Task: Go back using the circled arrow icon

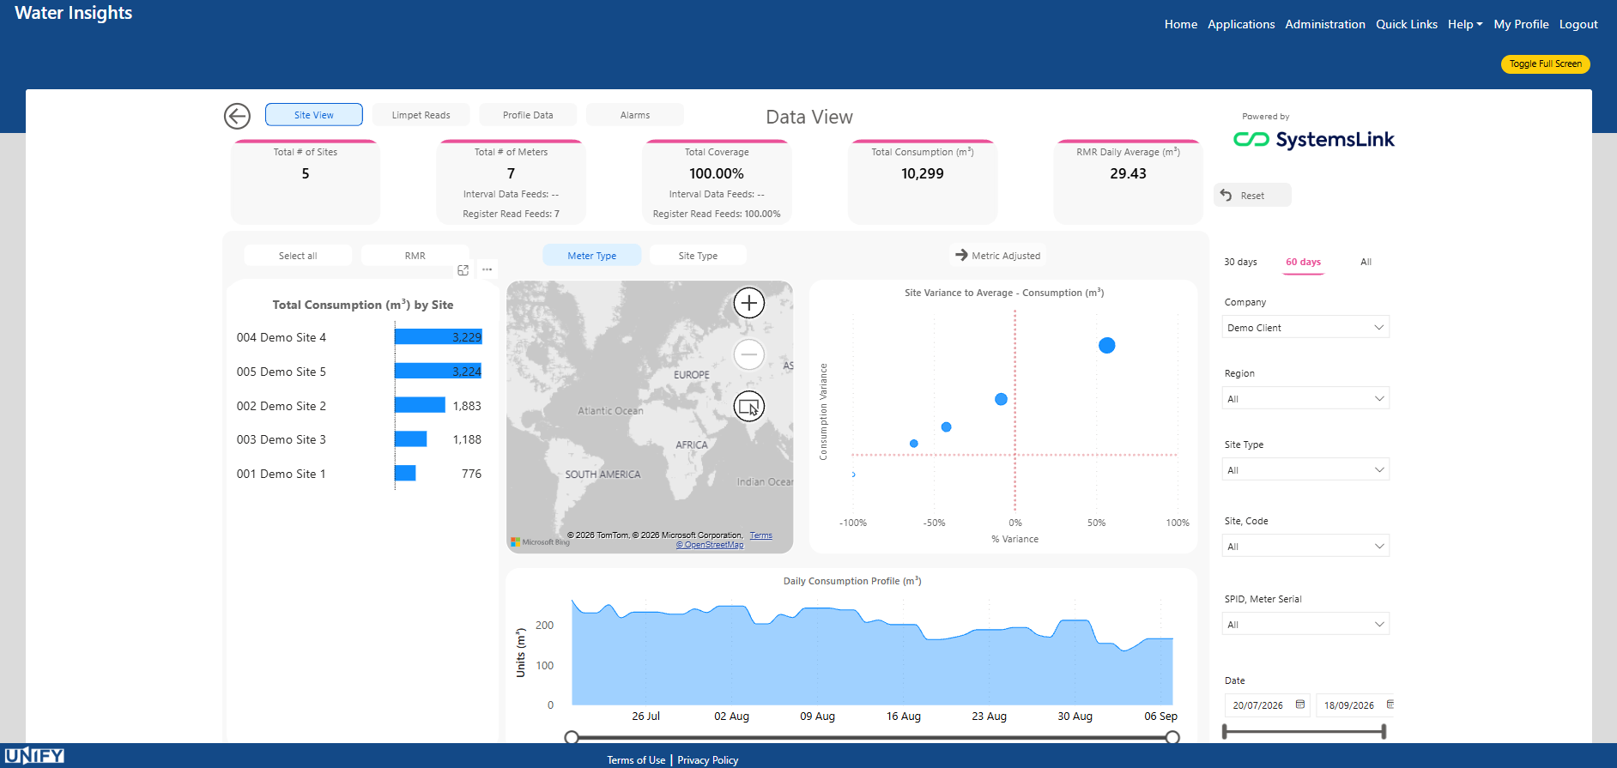Action: [x=237, y=116]
